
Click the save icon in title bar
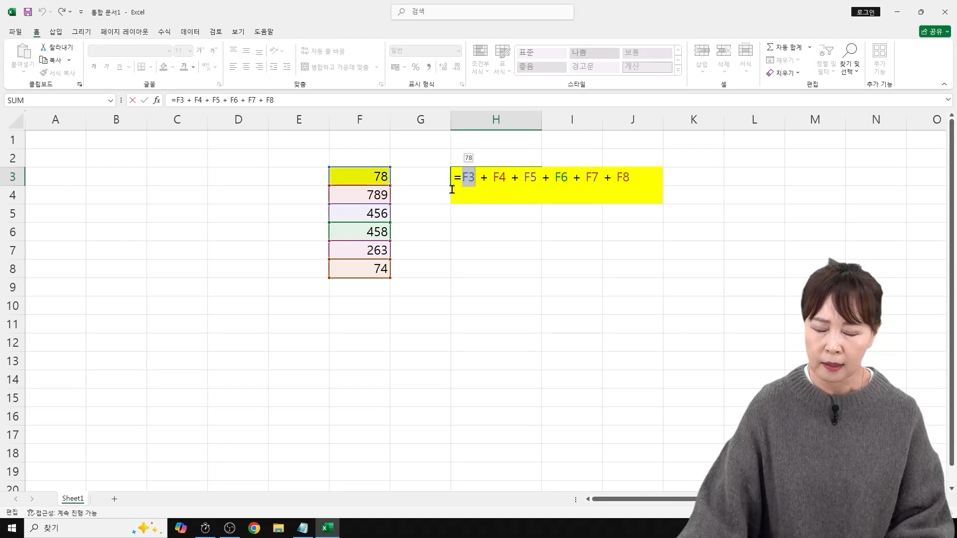(x=28, y=12)
